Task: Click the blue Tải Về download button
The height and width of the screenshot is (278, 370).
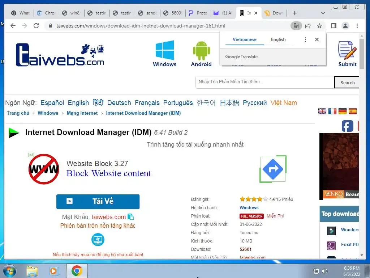Action: coord(98,201)
